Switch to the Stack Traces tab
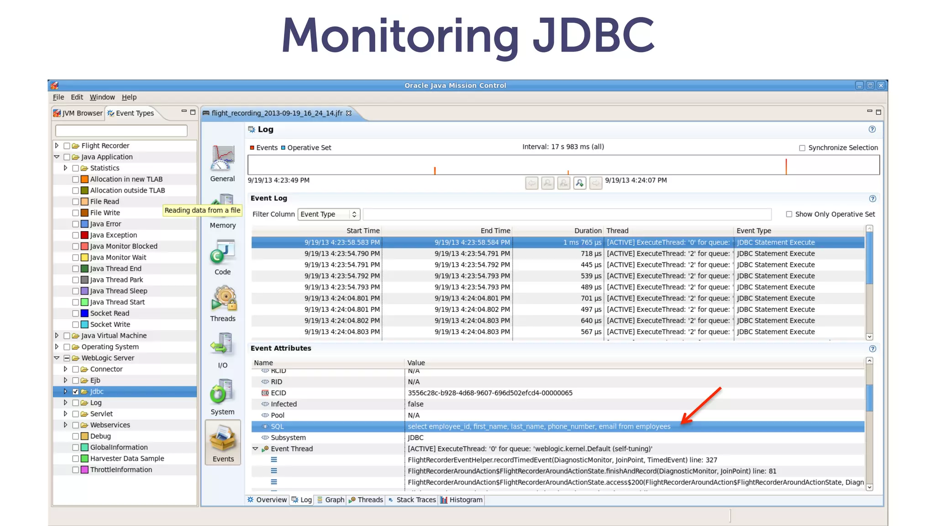935x526 pixels. tap(412, 500)
